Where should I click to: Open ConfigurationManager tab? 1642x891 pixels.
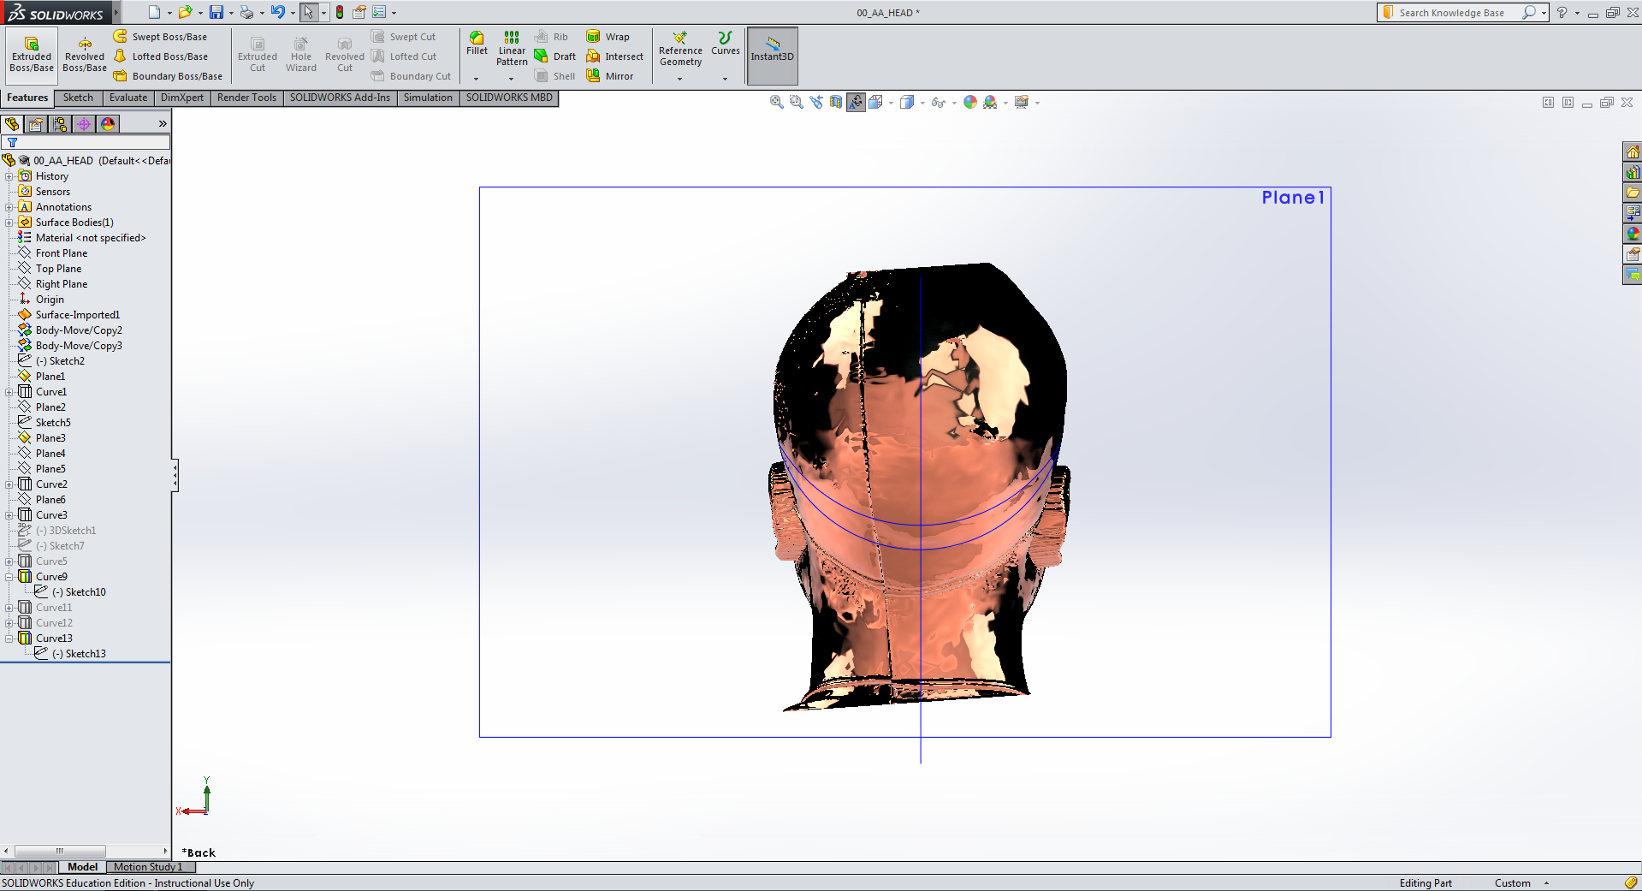click(x=60, y=124)
